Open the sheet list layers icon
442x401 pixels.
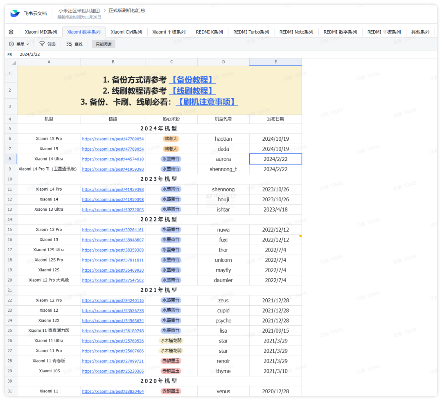(11, 32)
